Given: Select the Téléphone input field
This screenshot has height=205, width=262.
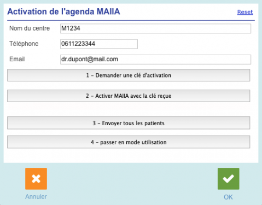Looking at the screenshot, I should tap(99, 44).
